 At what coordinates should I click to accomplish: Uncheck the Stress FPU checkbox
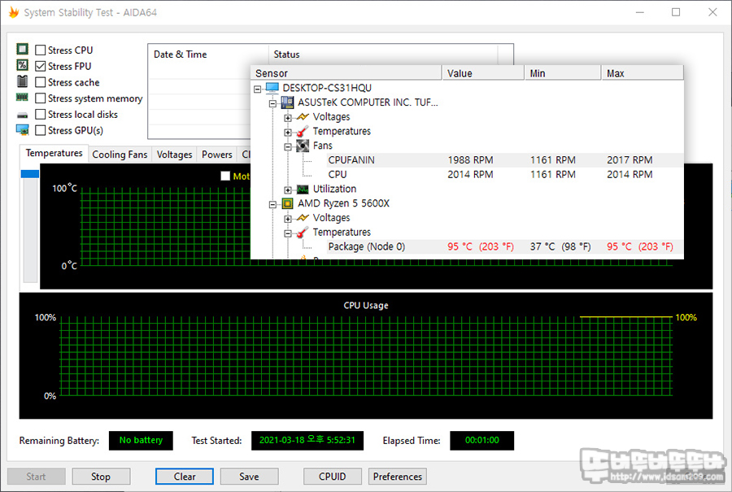[x=41, y=67]
